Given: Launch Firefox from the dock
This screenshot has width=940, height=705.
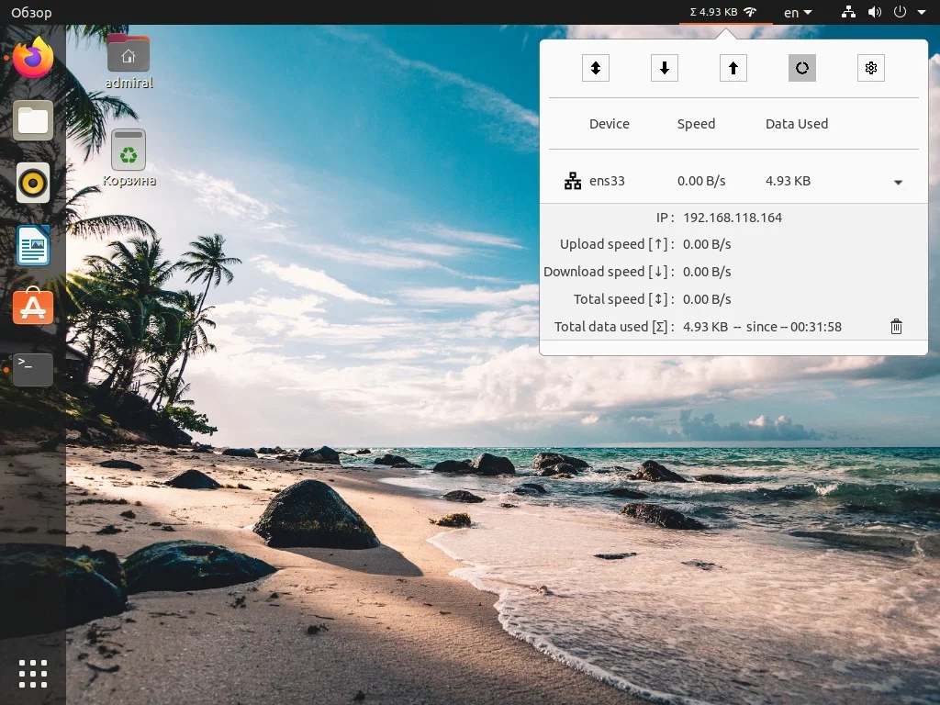Looking at the screenshot, I should click(x=33, y=57).
